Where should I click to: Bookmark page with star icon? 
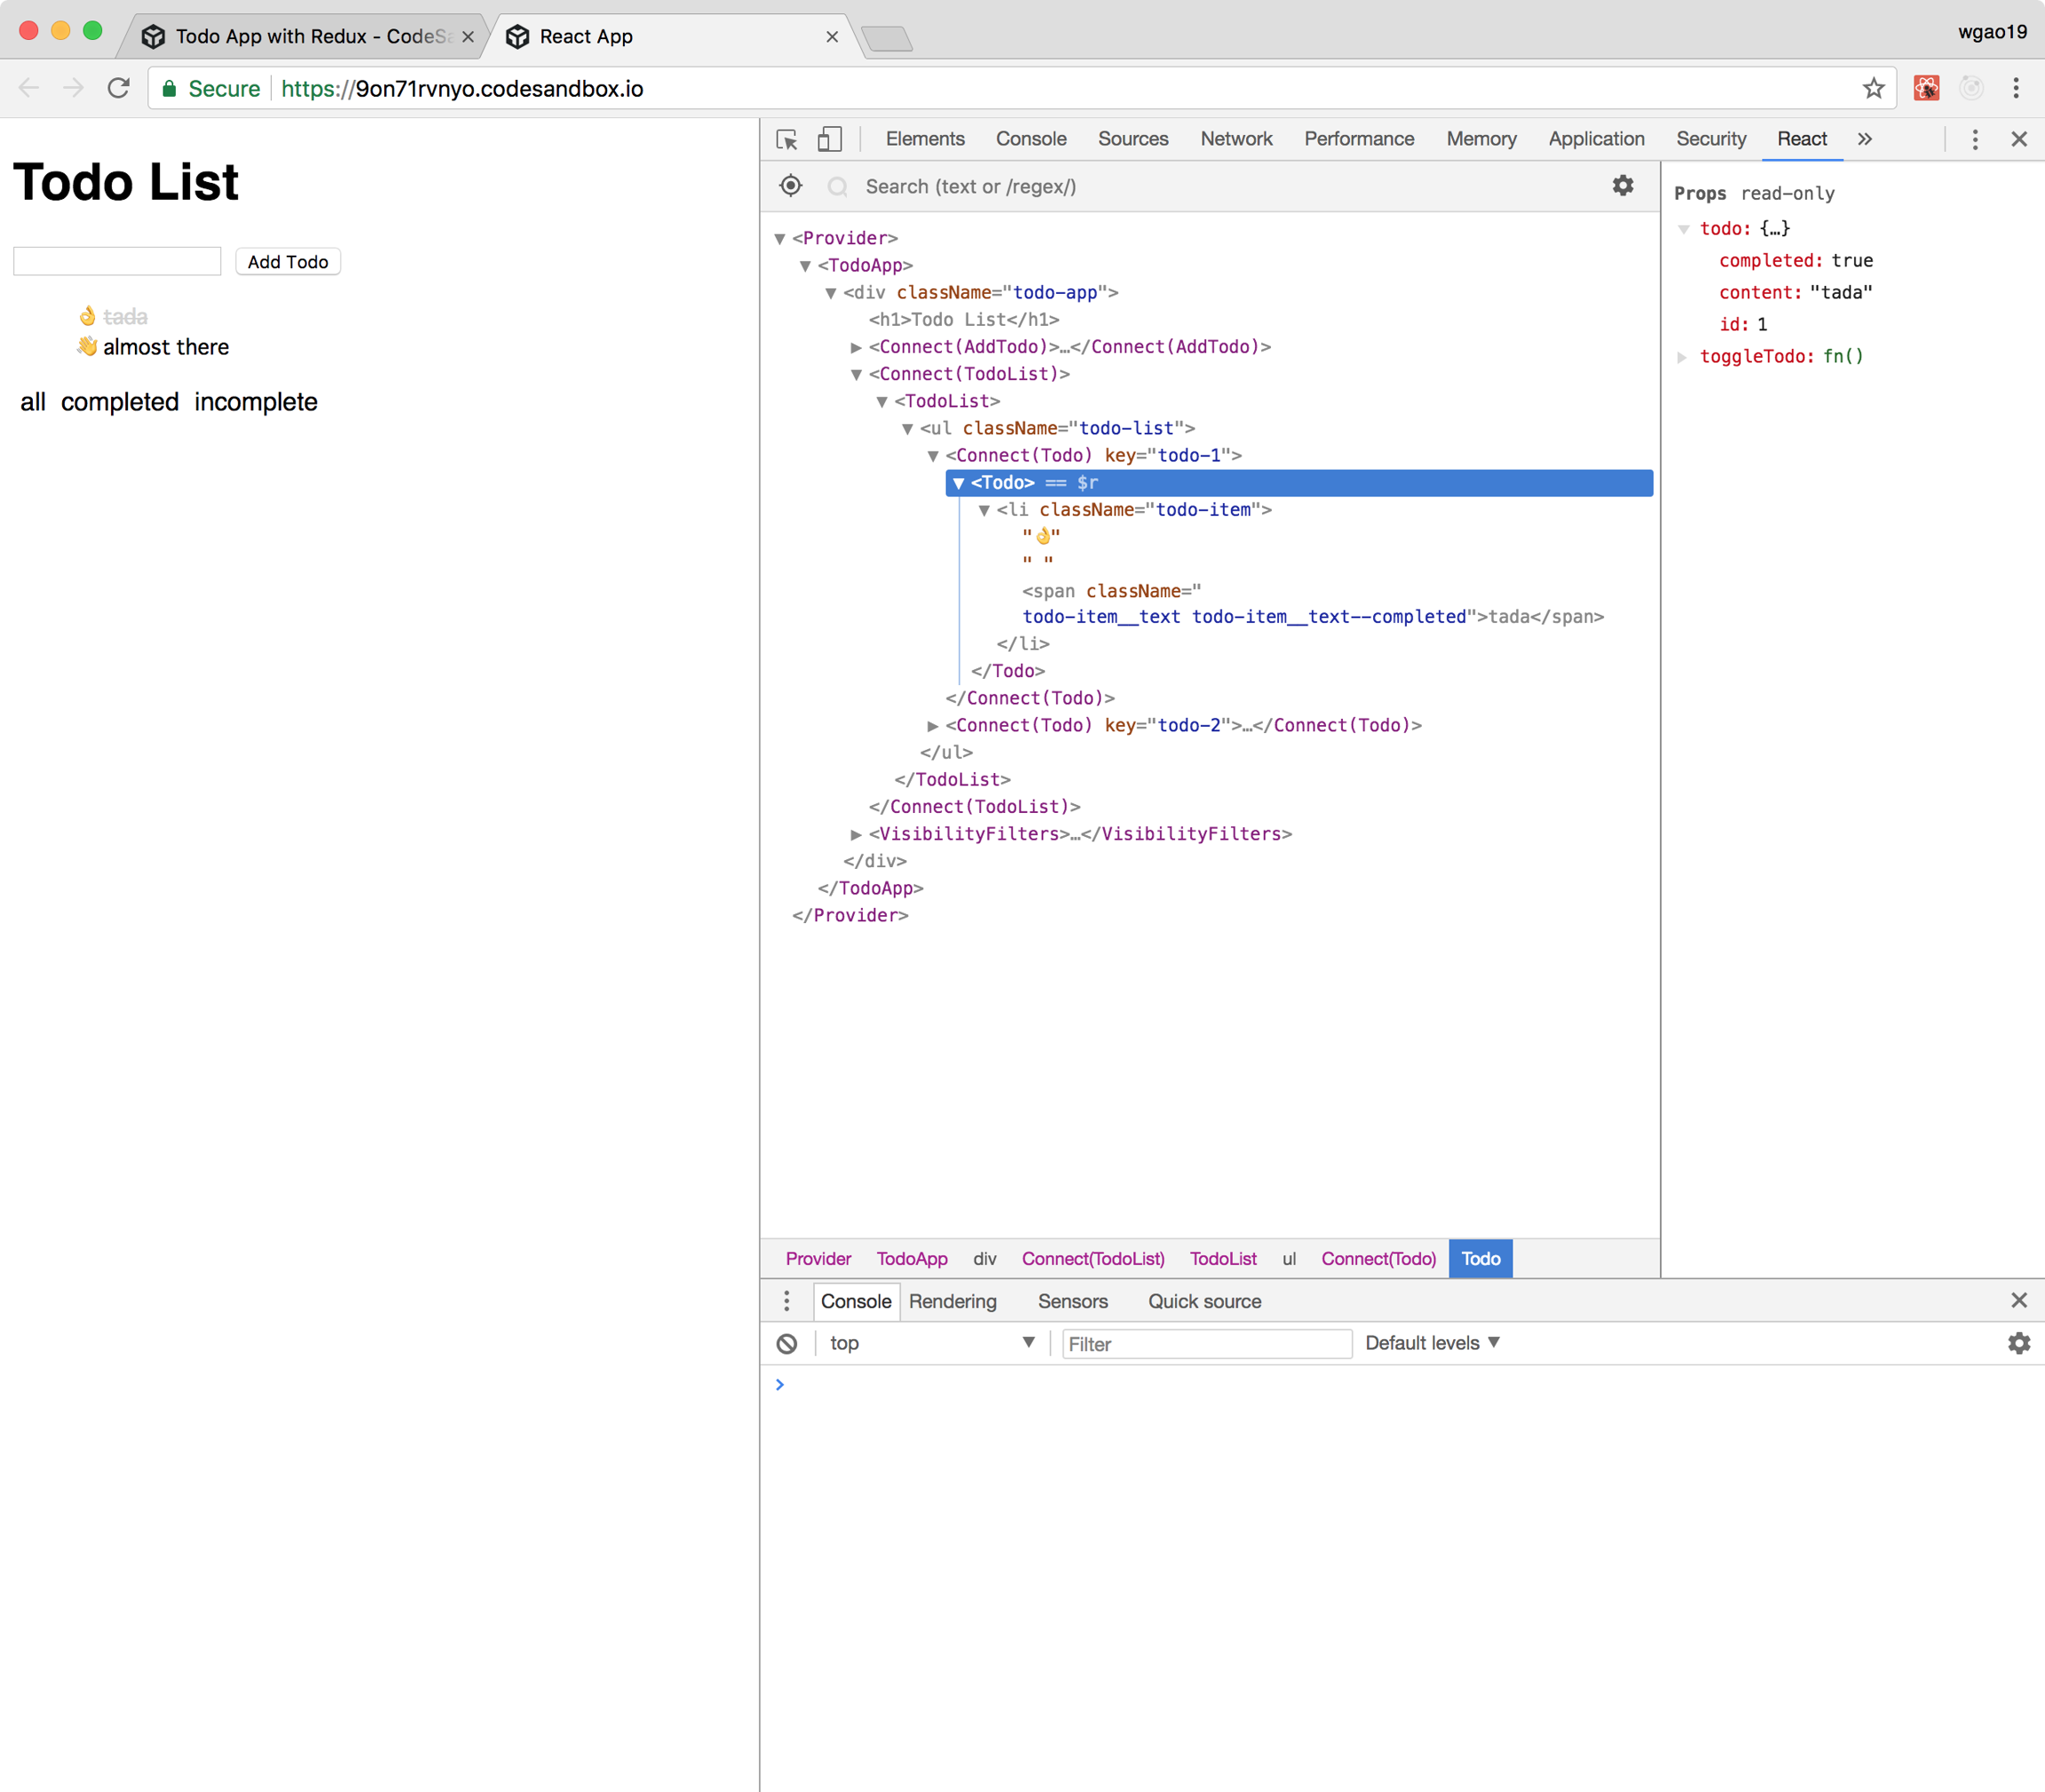point(1873,89)
